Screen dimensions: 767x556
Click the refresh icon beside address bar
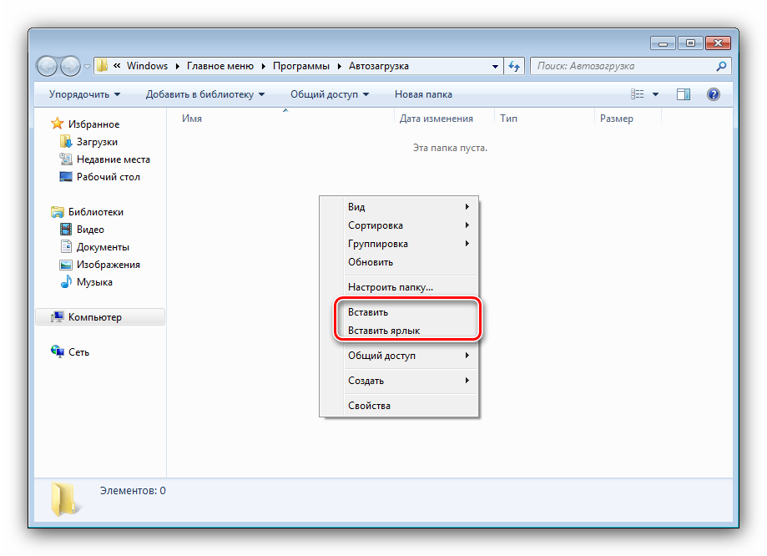(x=514, y=66)
